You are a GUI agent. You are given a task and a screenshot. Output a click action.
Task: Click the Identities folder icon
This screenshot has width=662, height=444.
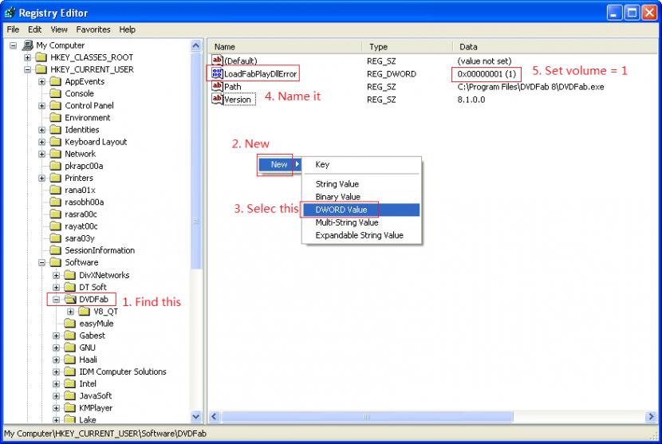[56, 130]
